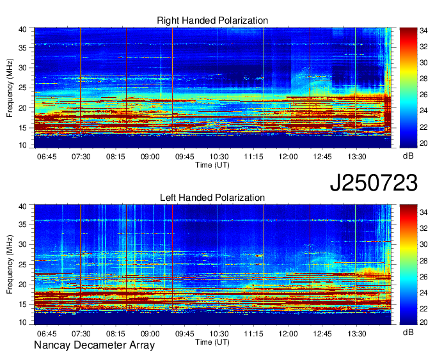Click the "dB" unit label of Left Handed color bar
The height and width of the screenshot is (353, 435).
pyautogui.click(x=408, y=332)
